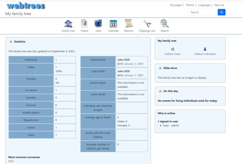Click Sign out link
This screenshot has width=242, height=164.
[x=219, y=5]
